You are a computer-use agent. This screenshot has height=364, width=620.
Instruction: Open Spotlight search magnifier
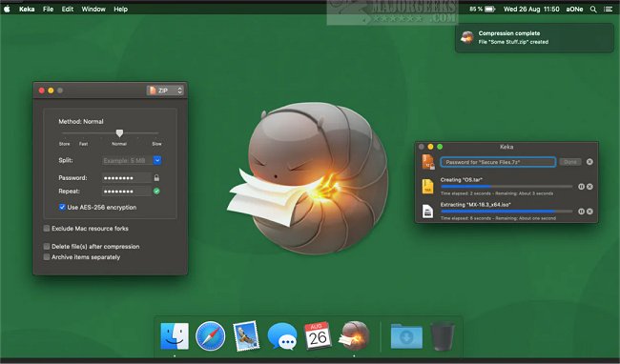593,9
